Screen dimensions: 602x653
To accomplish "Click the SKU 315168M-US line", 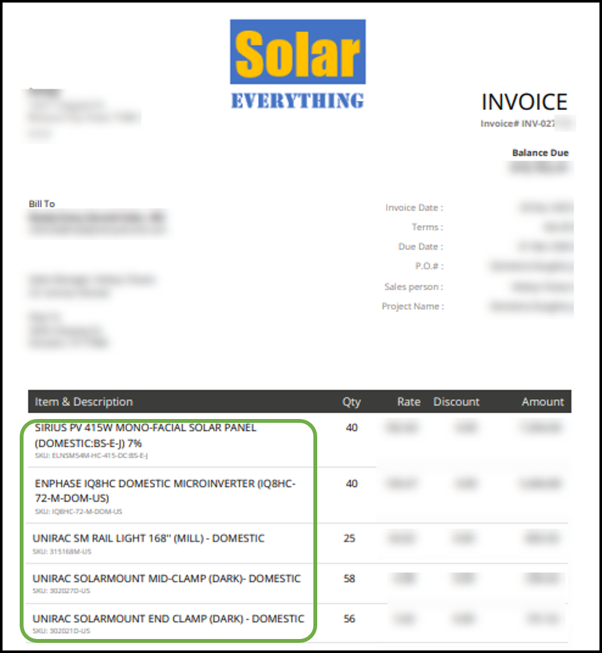I will click(x=62, y=551).
